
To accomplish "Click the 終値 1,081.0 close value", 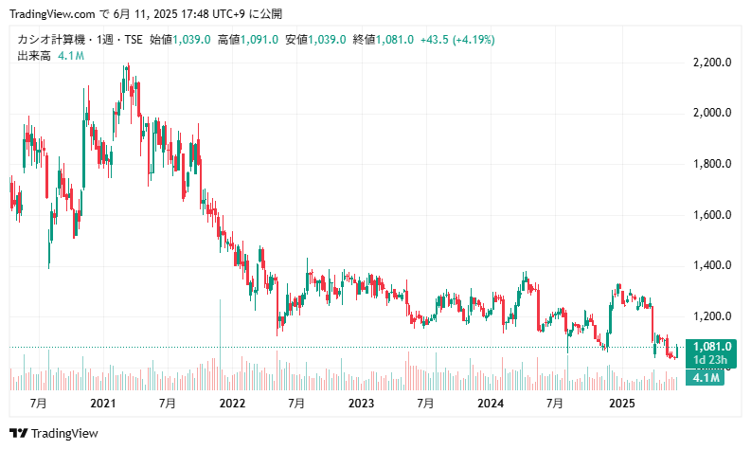I will pyautogui.click(x=384, y=39).
